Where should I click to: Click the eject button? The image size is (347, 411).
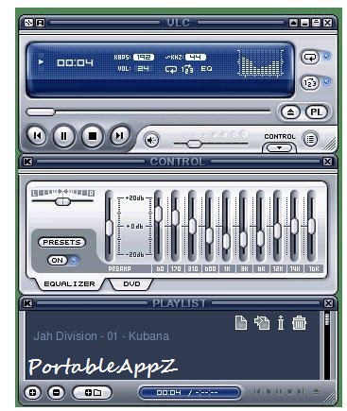290,111
